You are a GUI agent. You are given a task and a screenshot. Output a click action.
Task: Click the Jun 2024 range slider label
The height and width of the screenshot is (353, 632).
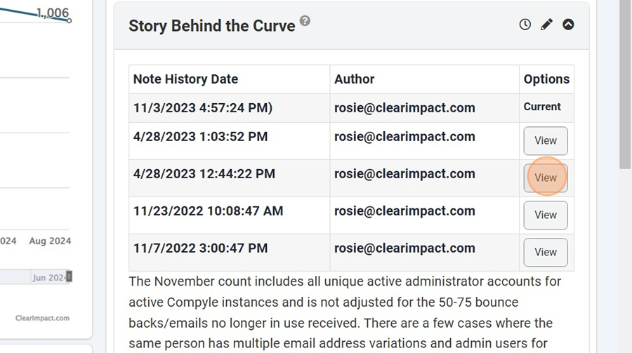[49, 278]
